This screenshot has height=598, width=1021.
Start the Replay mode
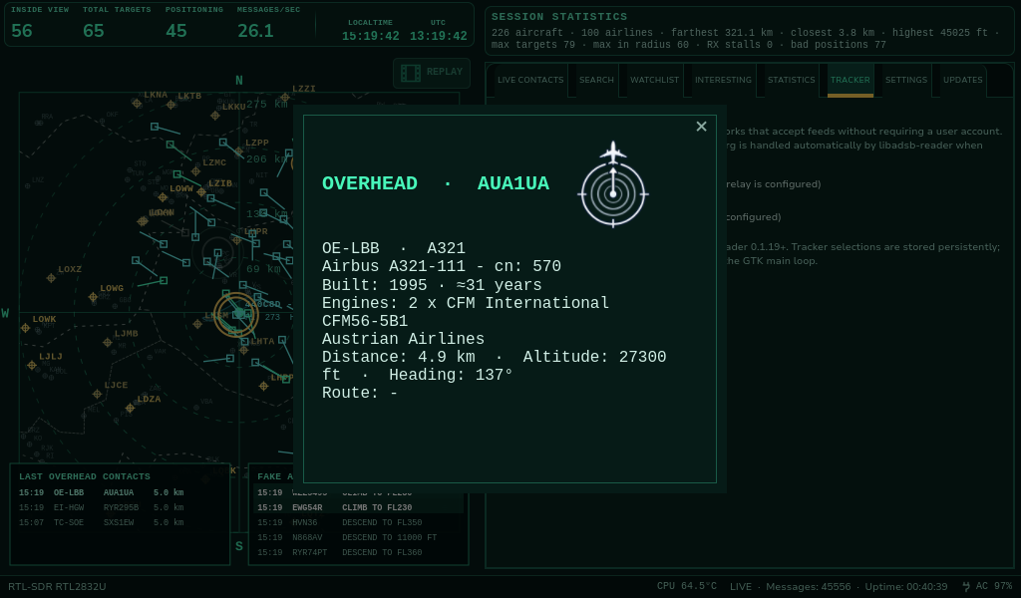point(432,73)
